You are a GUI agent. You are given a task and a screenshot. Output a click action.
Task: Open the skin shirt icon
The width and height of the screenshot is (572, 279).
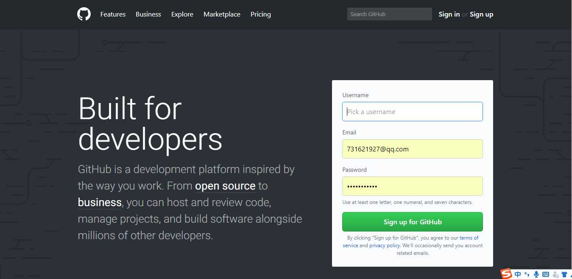(564, 274)
